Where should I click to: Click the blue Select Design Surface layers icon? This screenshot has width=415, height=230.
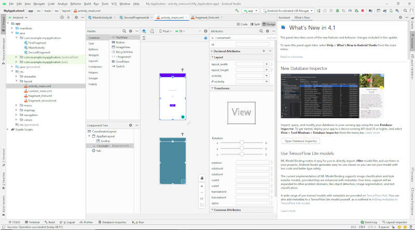(x=144, y=31)
